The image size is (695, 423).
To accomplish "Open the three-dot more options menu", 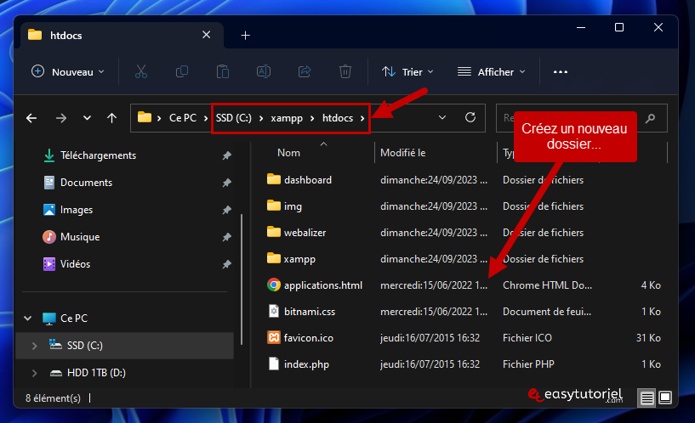I will pos(561,71).
